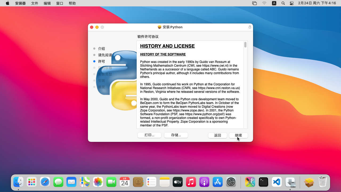The image size is (341, 192).
Task: Click the 软件许可协议 title label
Action: 148,37
